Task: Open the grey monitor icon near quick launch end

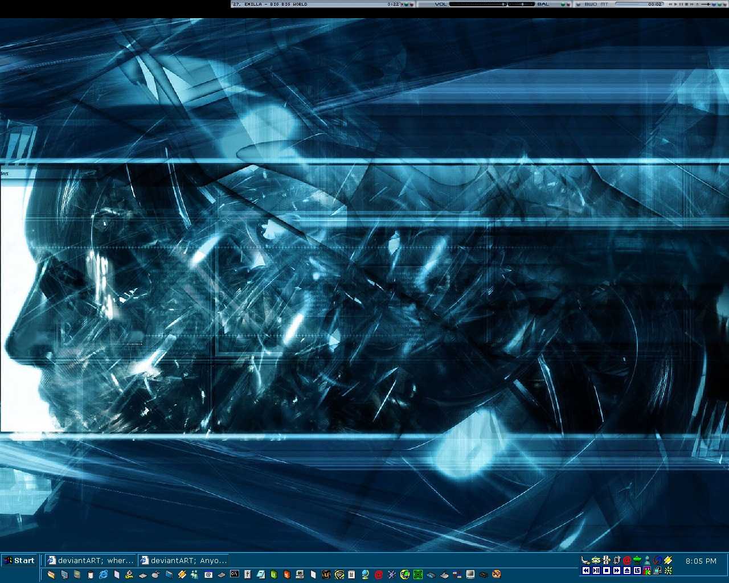Action: (x=470, y=574)
